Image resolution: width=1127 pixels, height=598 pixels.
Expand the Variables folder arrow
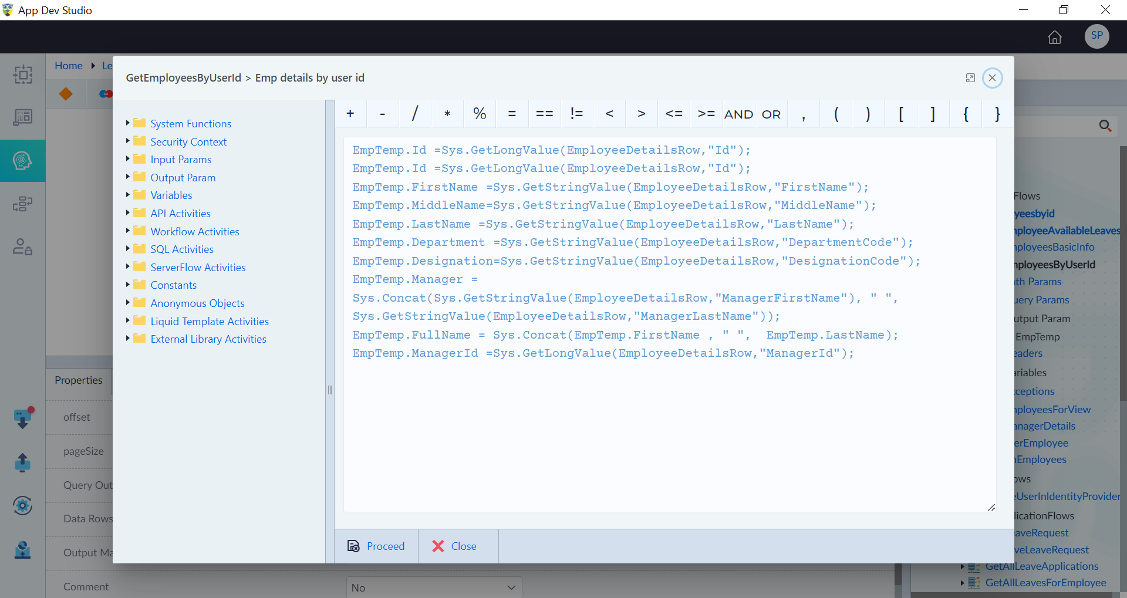point(128,195)
